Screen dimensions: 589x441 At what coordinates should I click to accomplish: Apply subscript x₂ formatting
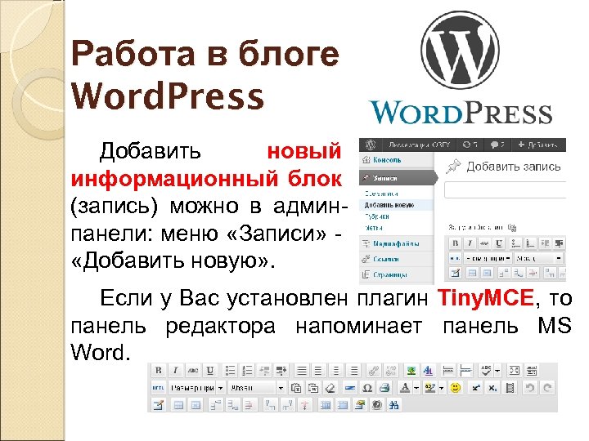pos(492,388)
